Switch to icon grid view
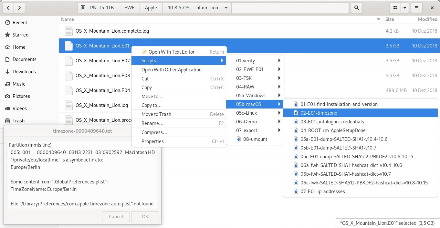This screenshot has height=228, width=440. pyautogui.click(x=395, y=7)
